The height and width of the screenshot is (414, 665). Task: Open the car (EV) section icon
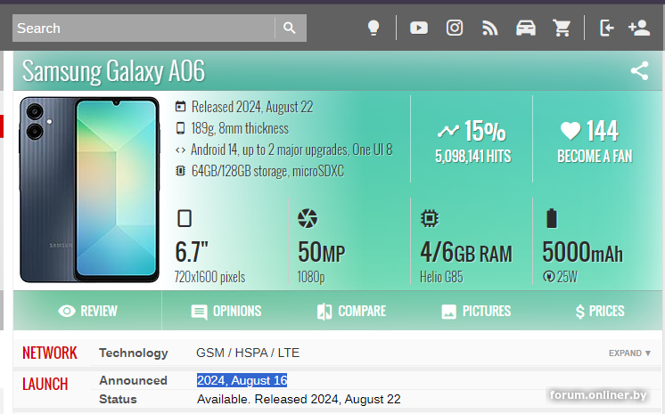(x=525, y=28)
